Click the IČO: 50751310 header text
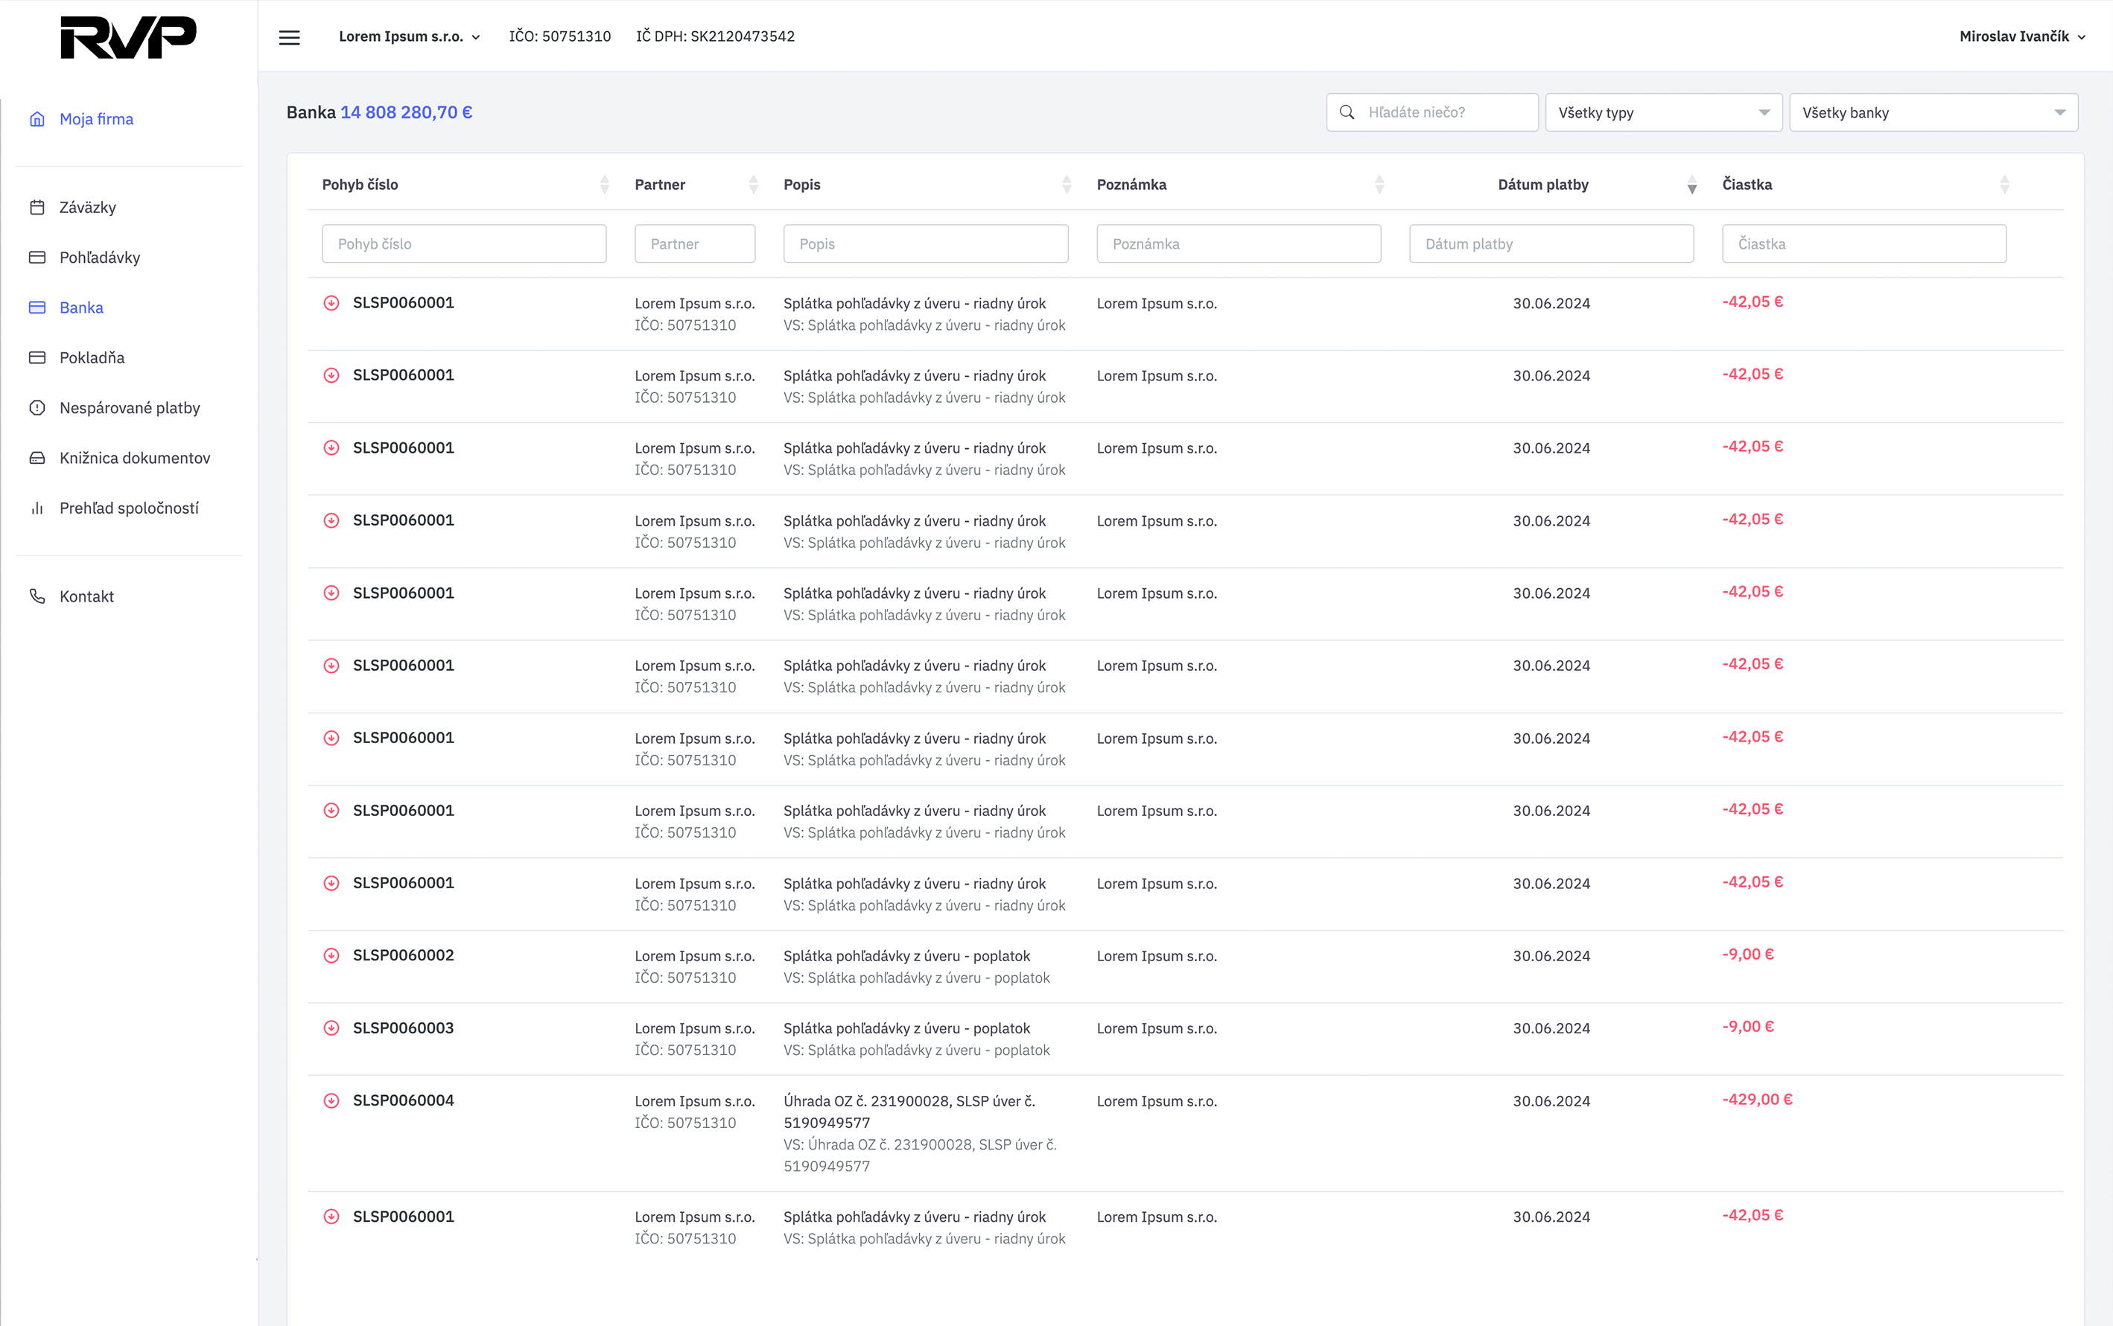The image size is (2113, 1326). [559, 36]
